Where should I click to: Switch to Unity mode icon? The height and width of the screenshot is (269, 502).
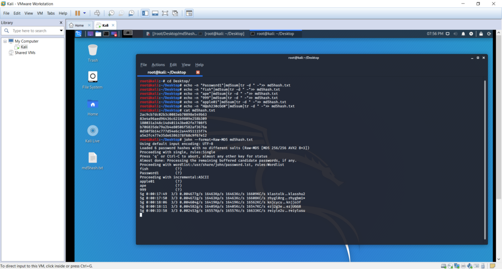point(175,13)
